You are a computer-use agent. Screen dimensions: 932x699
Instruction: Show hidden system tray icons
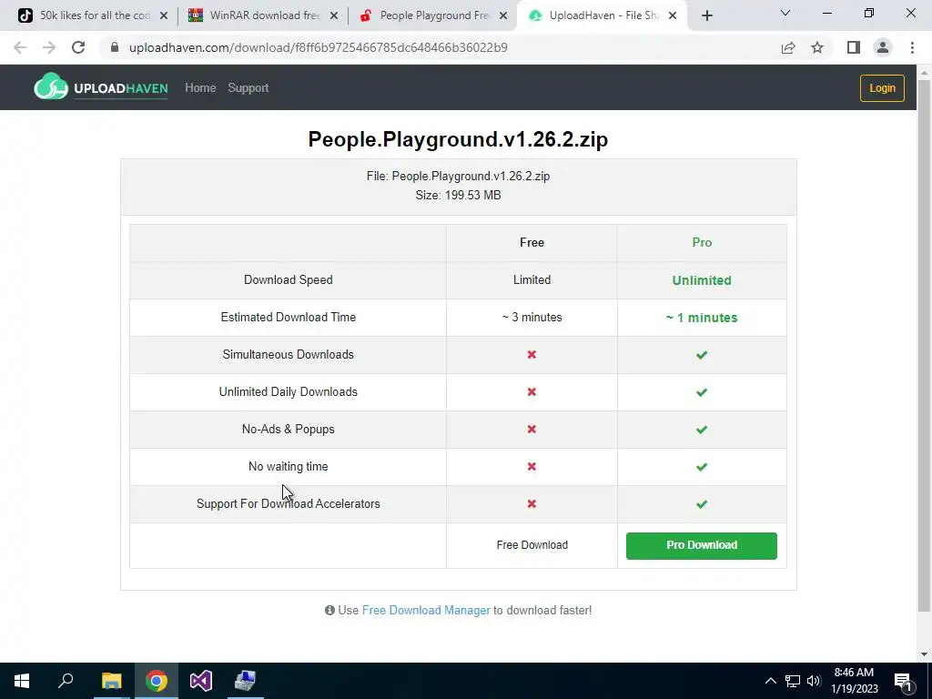770,681
